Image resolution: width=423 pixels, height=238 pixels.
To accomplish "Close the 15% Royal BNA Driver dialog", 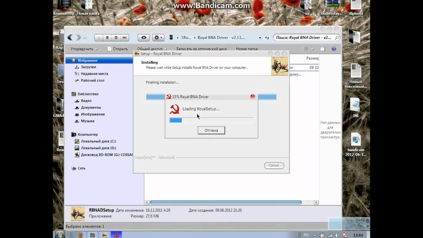I will pos(253,97).
